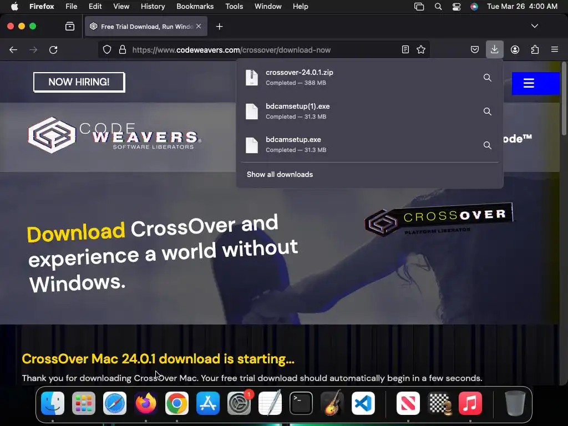Open Trash from the Dock
The image size is (568, 426).
[515, 403]
